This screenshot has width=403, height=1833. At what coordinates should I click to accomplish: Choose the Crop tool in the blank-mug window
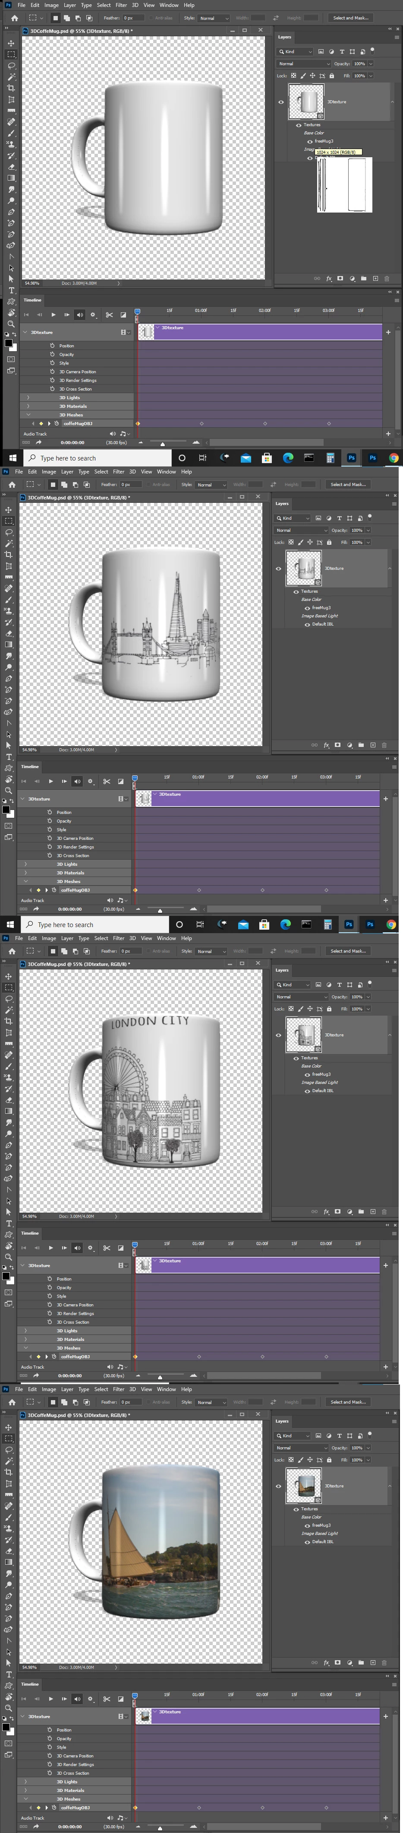[11, 88]
